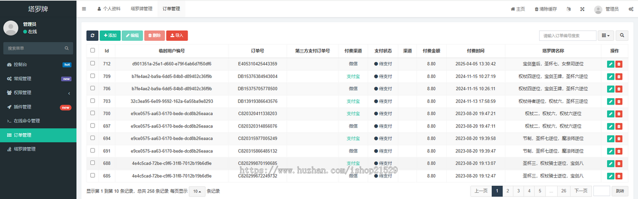The height and width of the screenshot is (199, 638).
Task: Click the red 导入 button
Action: (177, 36)
